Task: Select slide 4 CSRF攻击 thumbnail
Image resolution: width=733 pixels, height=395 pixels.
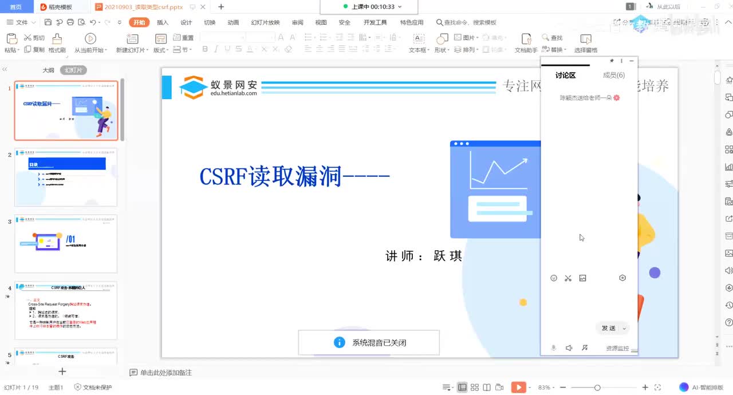Action: 66,311
